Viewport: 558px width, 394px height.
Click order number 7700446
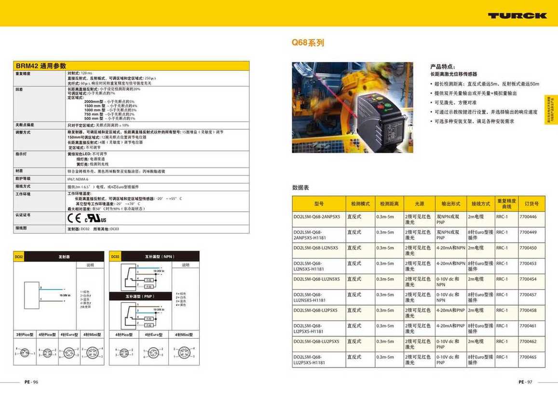[528, 217]
